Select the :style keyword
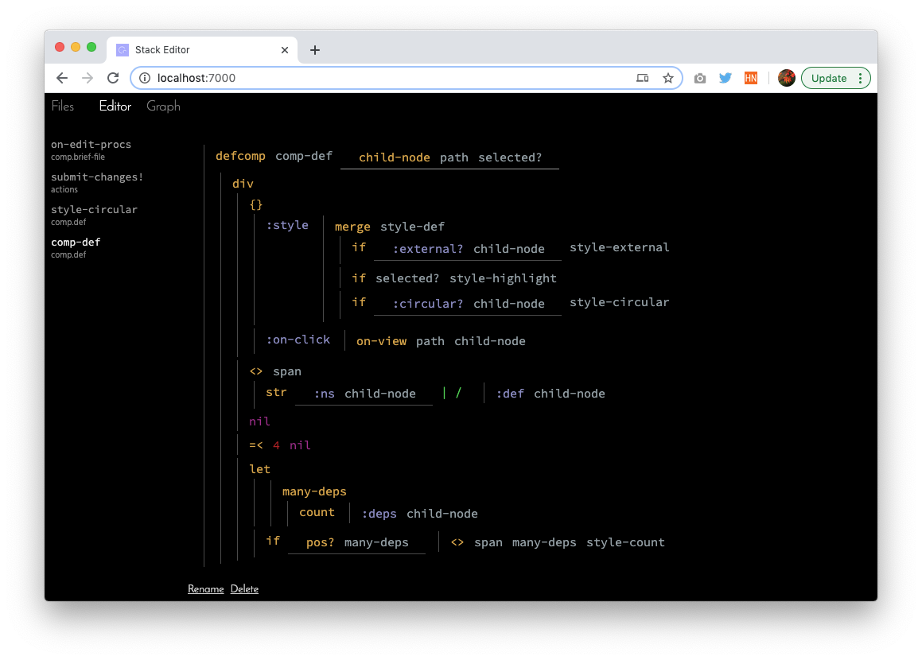922x660 pixels. 287,225
